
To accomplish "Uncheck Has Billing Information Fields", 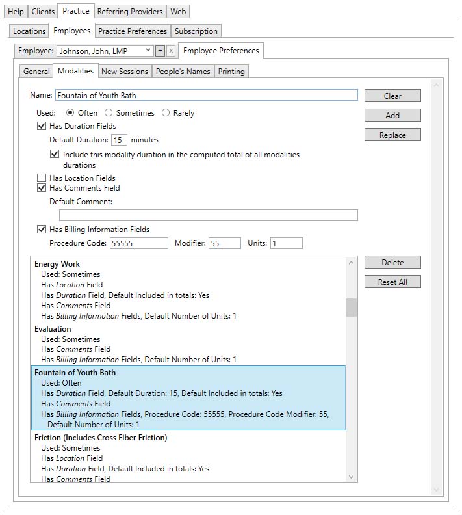I will tap(42, 230).
